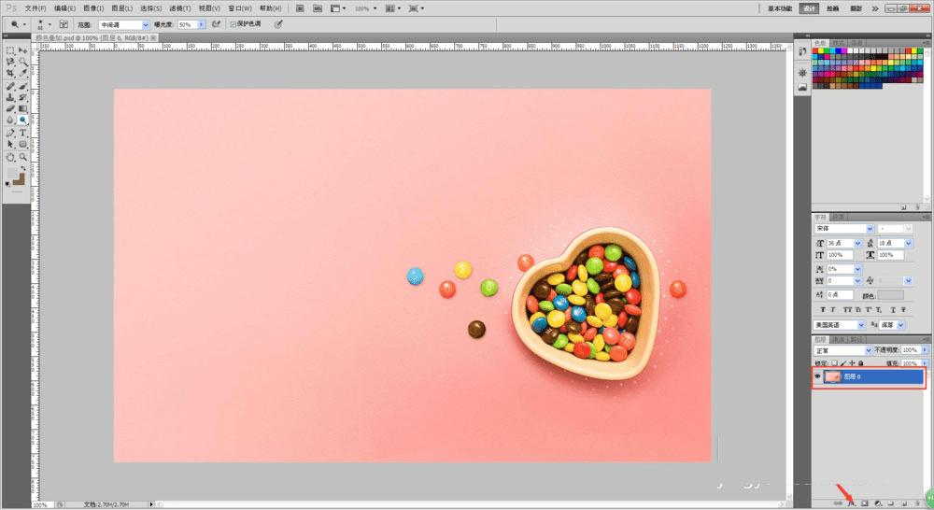Screen dimensions: 934x510
Task: Click the foreground color swatch in toolbox
Action: pyautogui.click(x=13, y=174)
